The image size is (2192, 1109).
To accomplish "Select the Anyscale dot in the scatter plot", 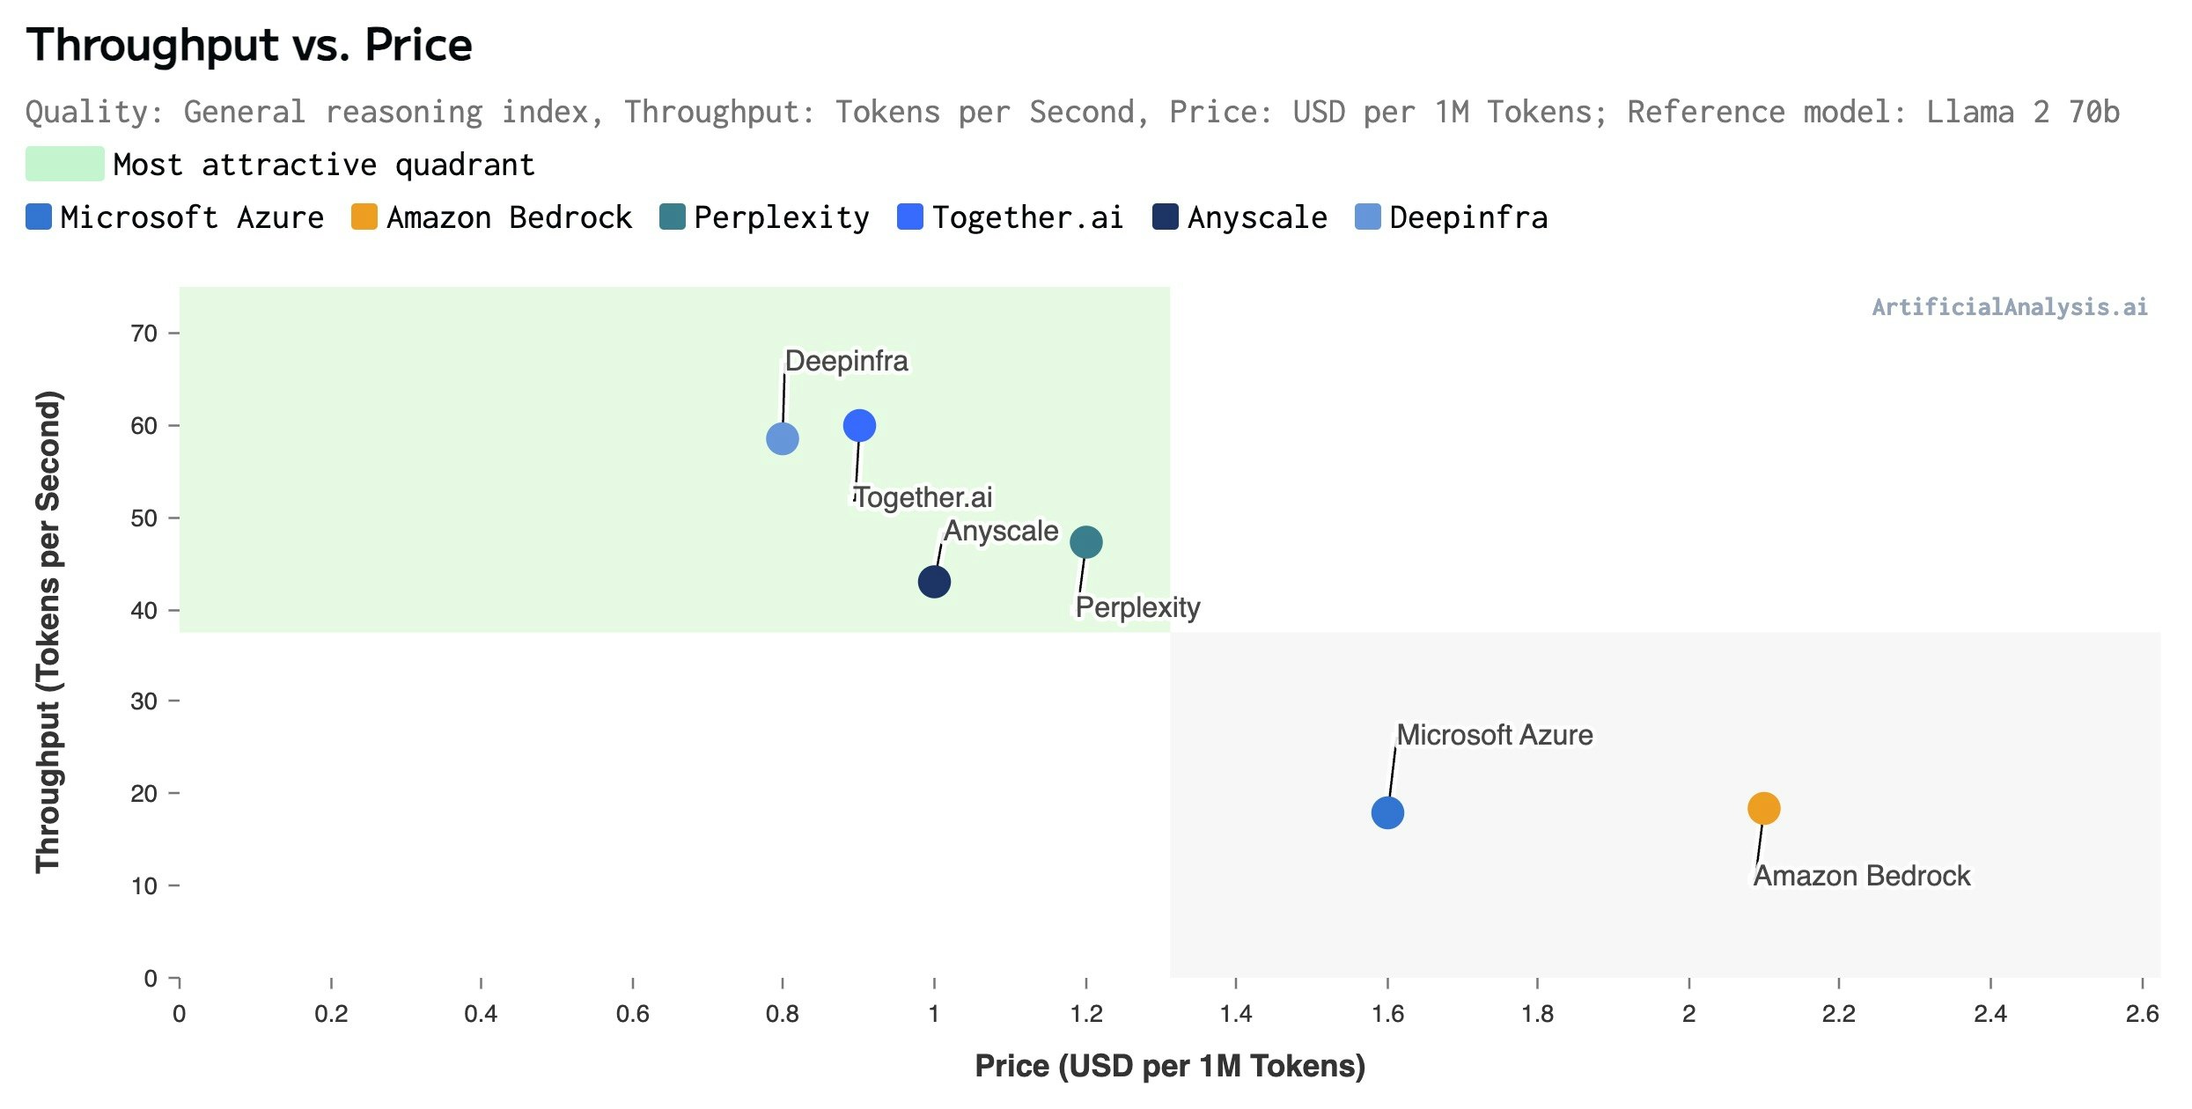I will pos(934,582).
